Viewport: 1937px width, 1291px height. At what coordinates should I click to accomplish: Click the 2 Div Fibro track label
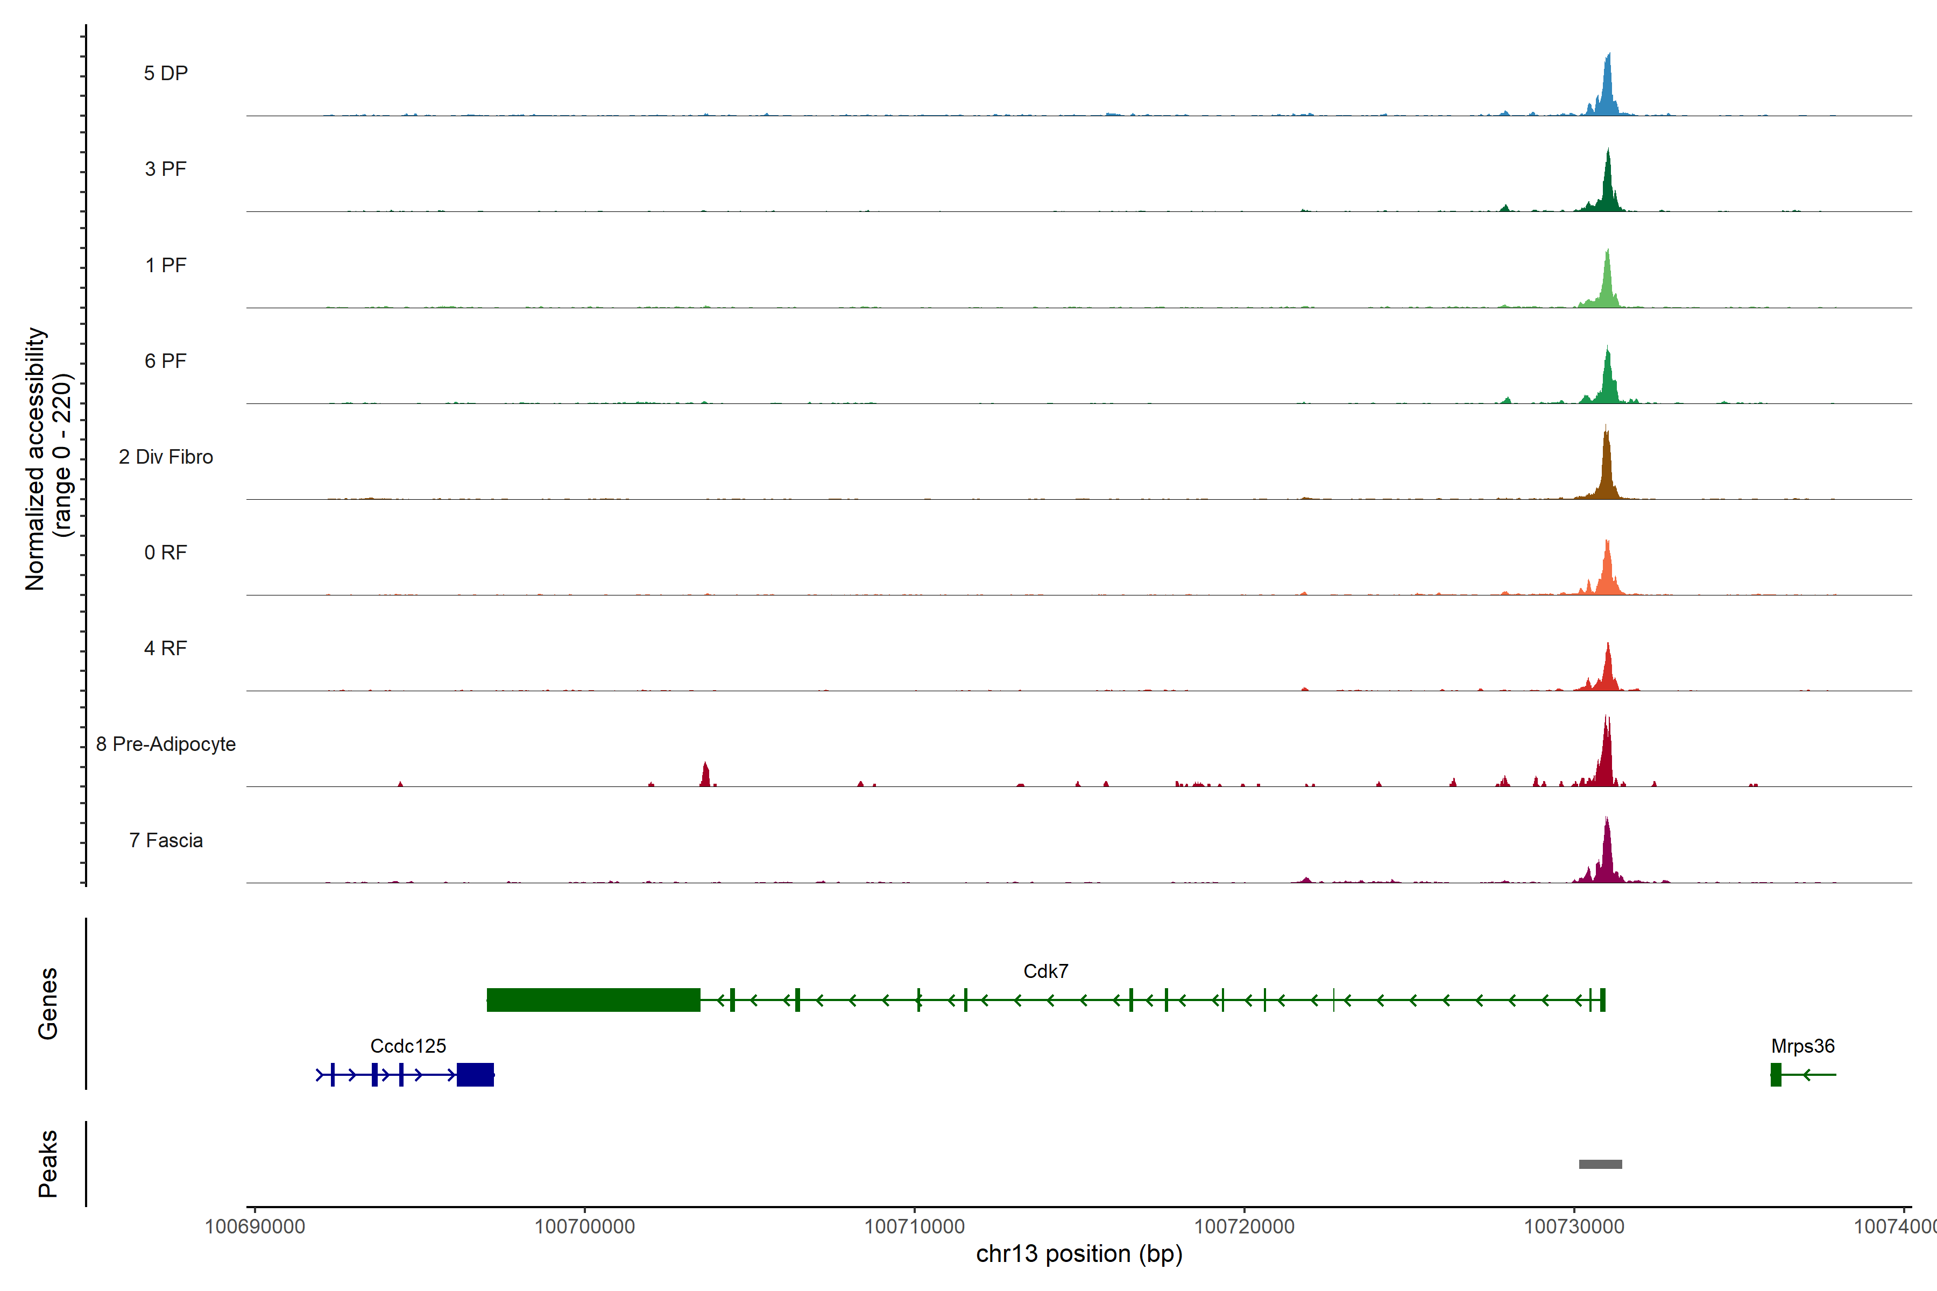166,457
